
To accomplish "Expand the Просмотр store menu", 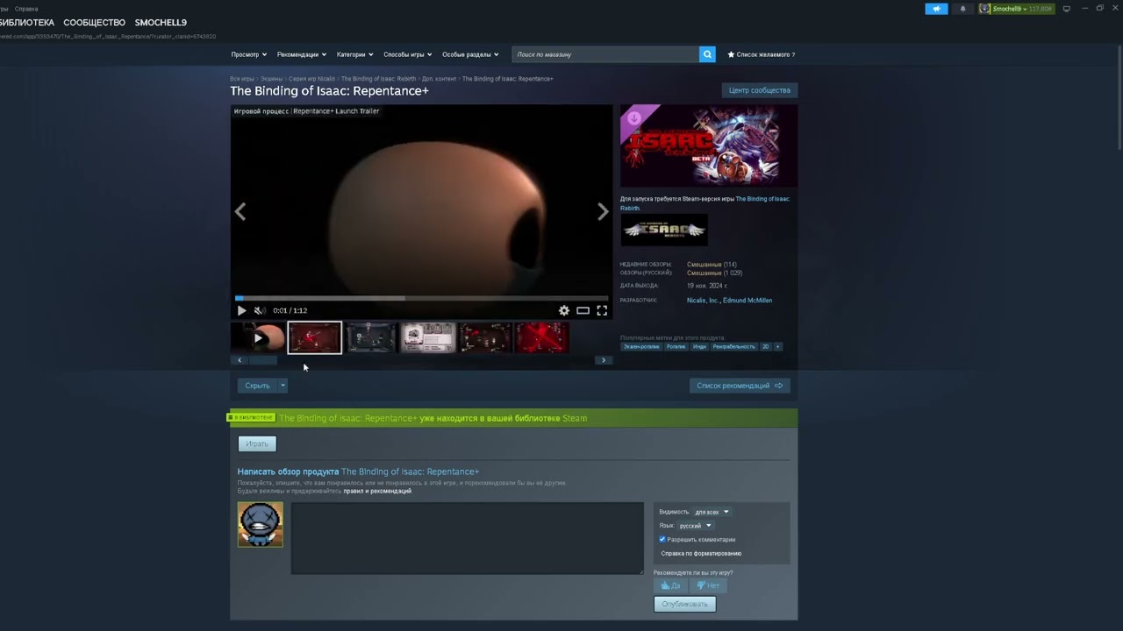I will 249,54.
